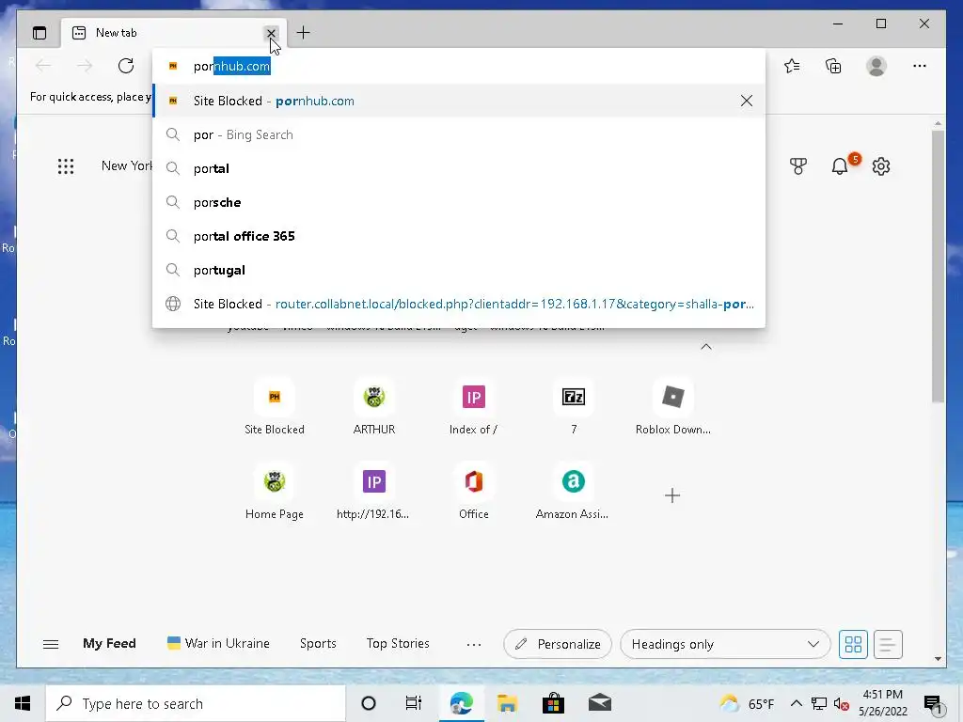Open the muted volume tray icon

pos(842,703)
